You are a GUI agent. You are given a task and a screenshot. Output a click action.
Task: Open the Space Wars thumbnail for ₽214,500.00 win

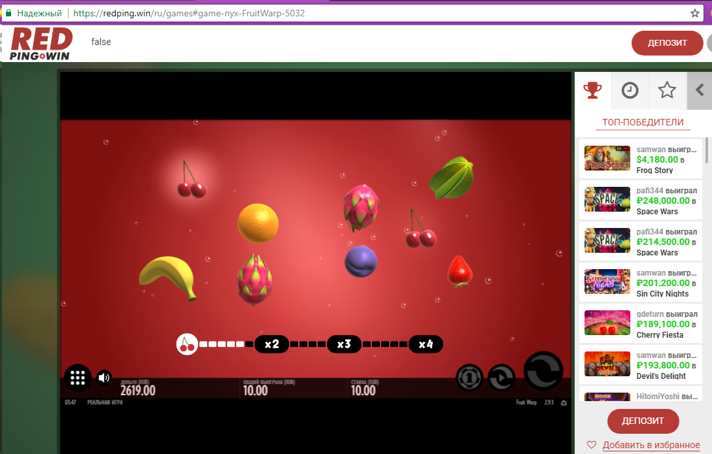point(607,240)
